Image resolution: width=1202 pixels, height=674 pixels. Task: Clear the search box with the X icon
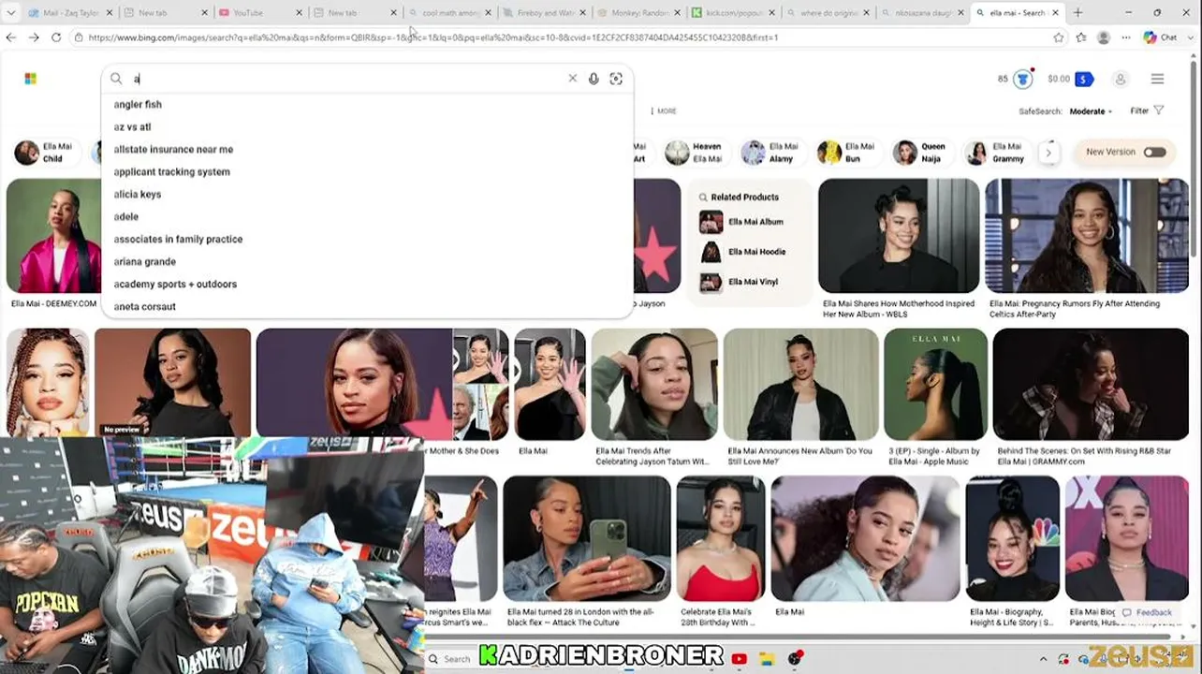[573, 79]
